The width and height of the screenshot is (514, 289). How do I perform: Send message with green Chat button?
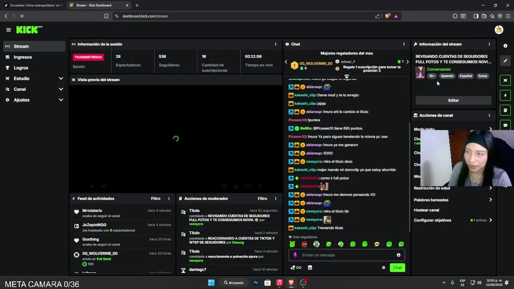pos(397,268)
